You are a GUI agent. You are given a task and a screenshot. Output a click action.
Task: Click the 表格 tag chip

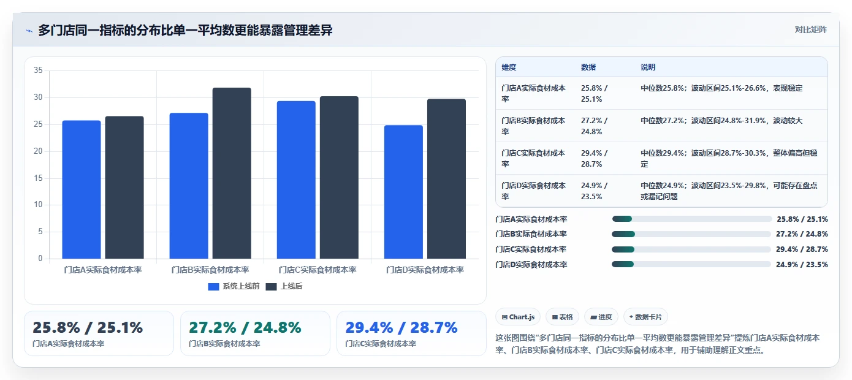pos(562,317)
